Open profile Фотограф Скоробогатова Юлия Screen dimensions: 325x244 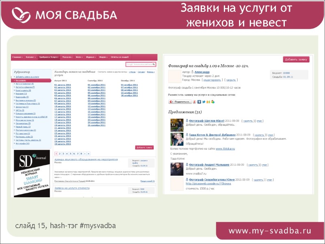(212, 180)
